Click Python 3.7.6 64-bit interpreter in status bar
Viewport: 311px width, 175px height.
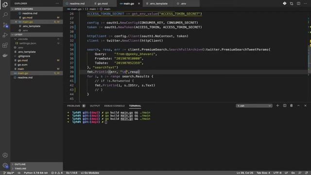pyautogui.click(x=35, y=173)
